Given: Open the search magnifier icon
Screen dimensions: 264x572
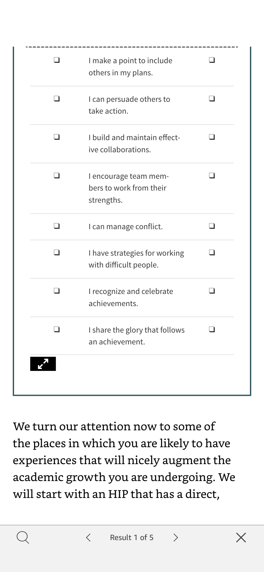Looking at the screenshot, I should (x=23, y=537).
